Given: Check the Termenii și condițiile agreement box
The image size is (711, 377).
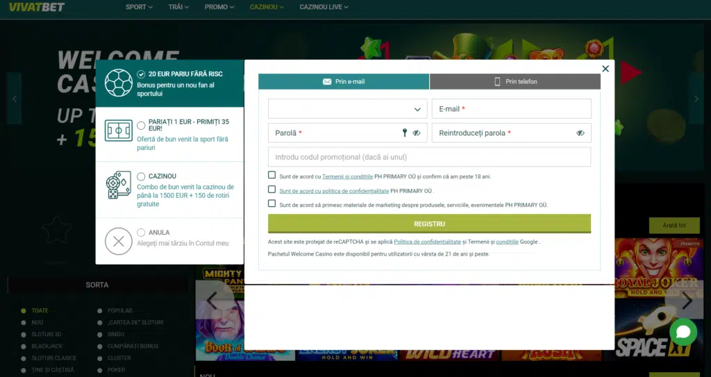Looking at the screenshot, I should coord(271,175).
